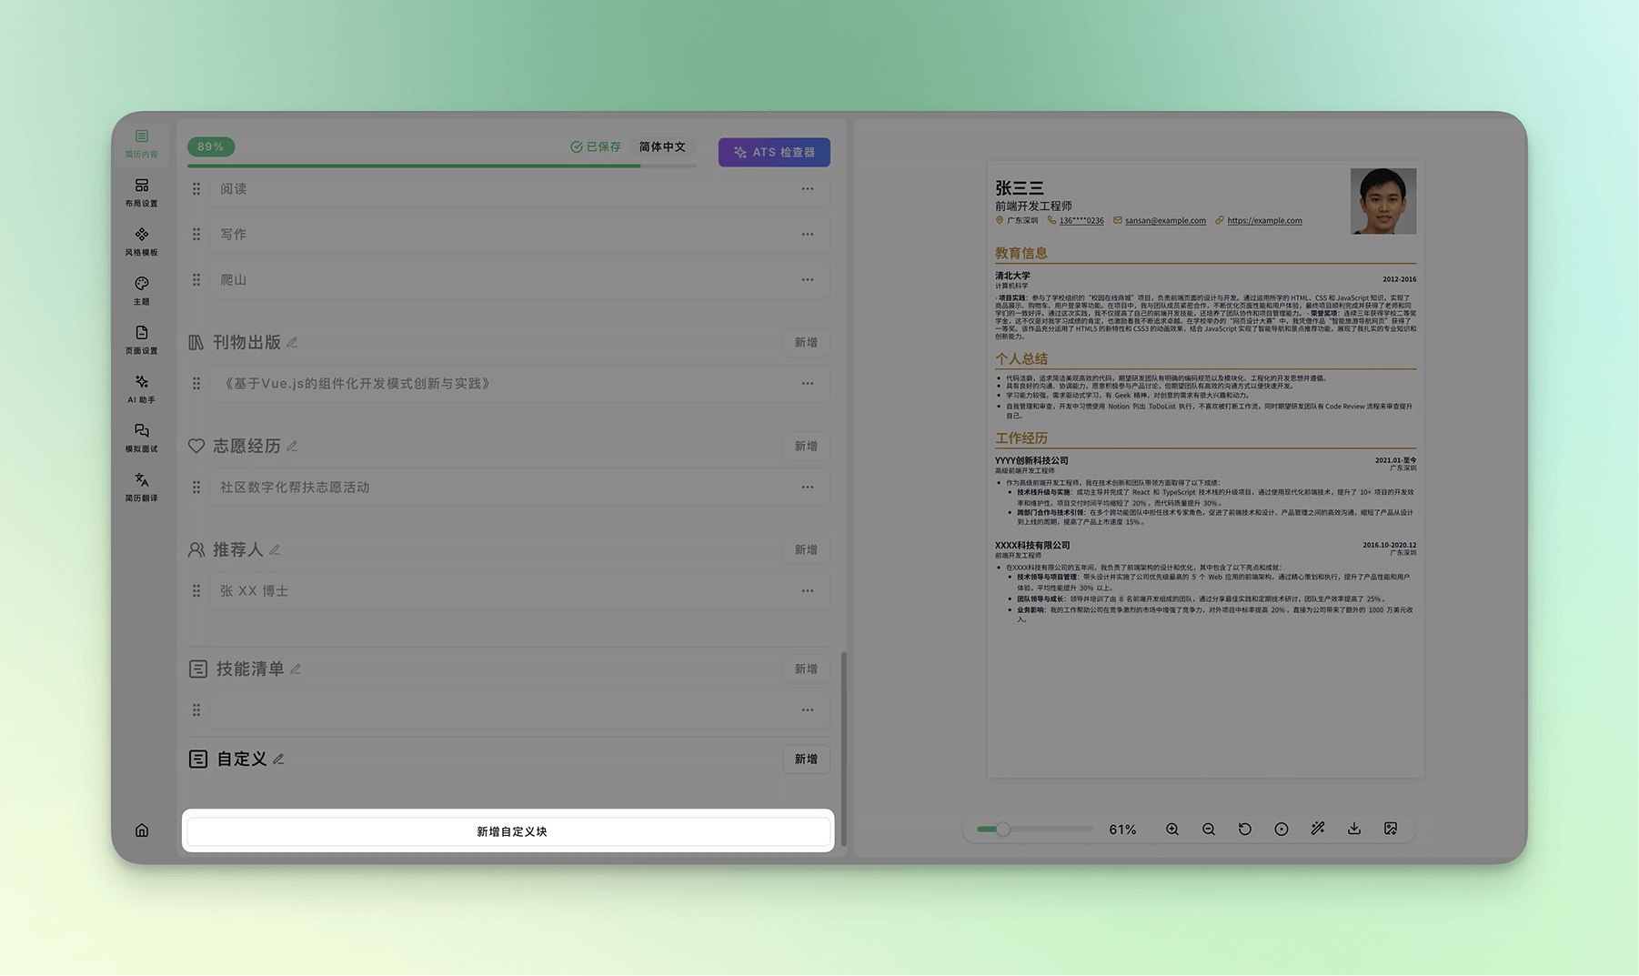The height and width of the screenshot is (976, 1639).
Task: Click the 志愿经历 heart icon
Action: click(x=196, y=446)
